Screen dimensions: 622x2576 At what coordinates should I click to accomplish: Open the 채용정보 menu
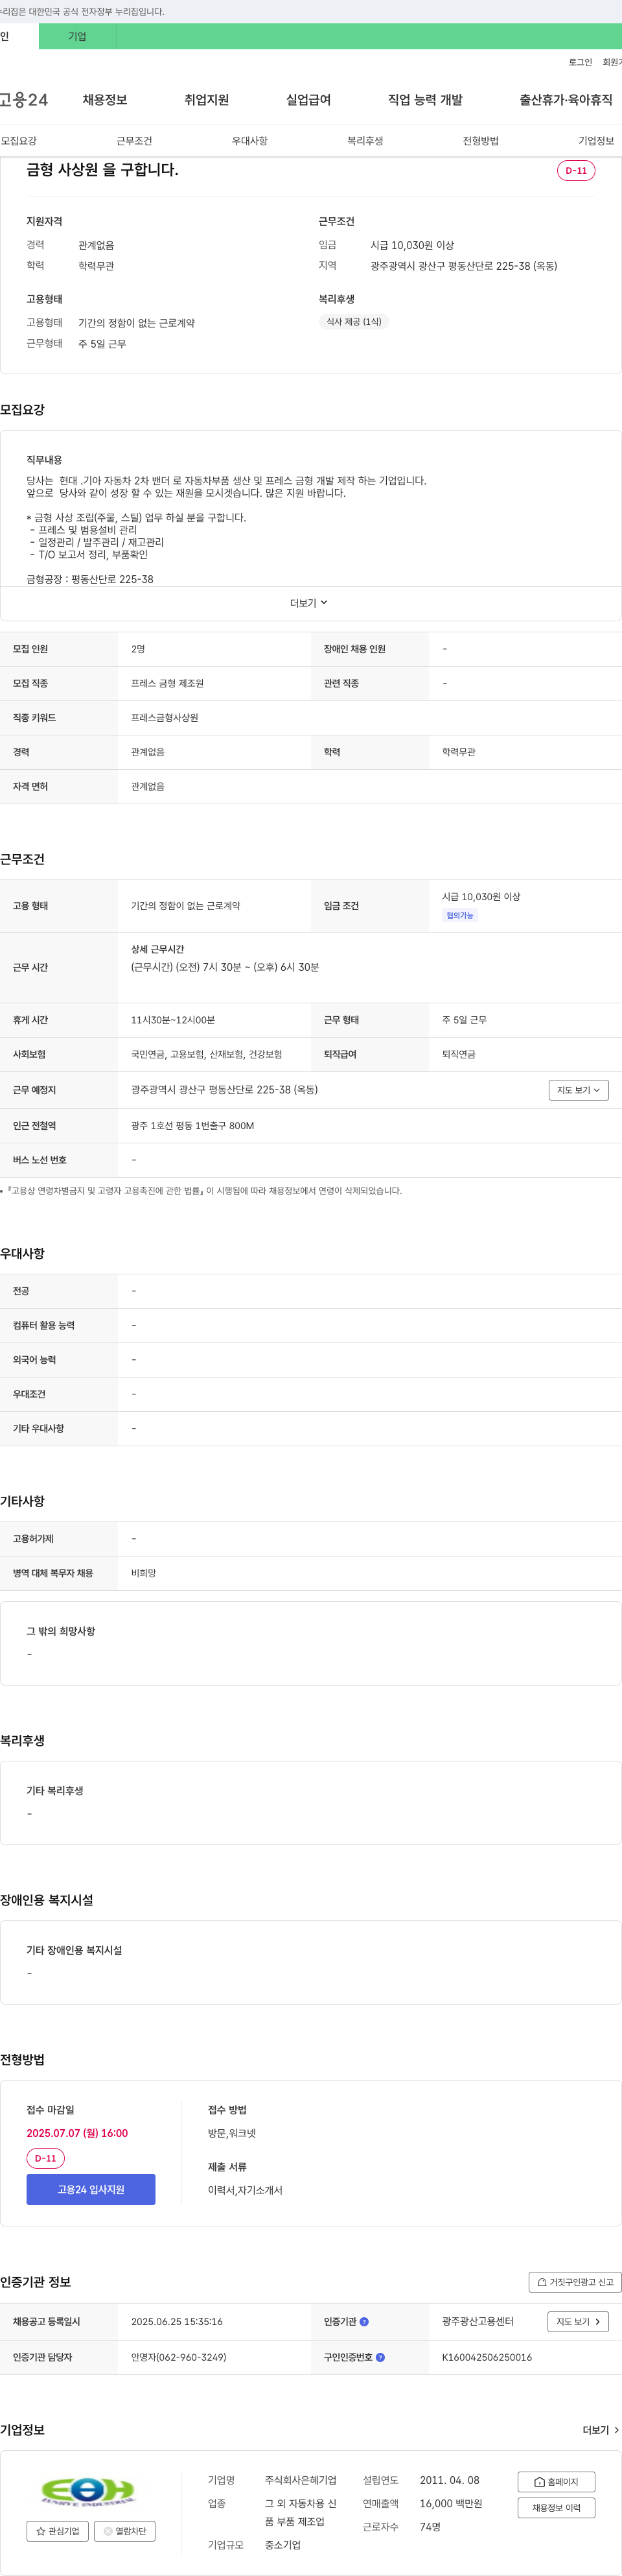click(x=105, y=100)
